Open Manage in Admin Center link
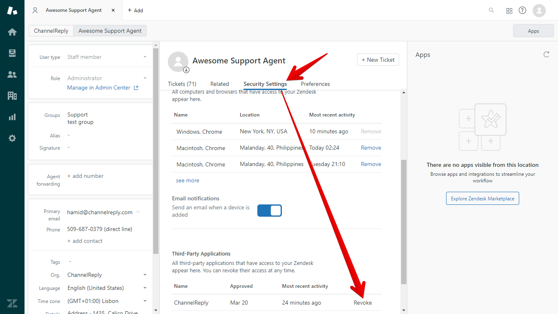 pos(99,87)
